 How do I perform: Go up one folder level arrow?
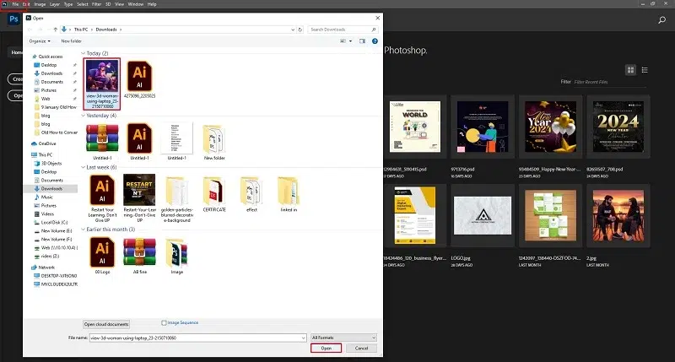(x=55, y=30)
